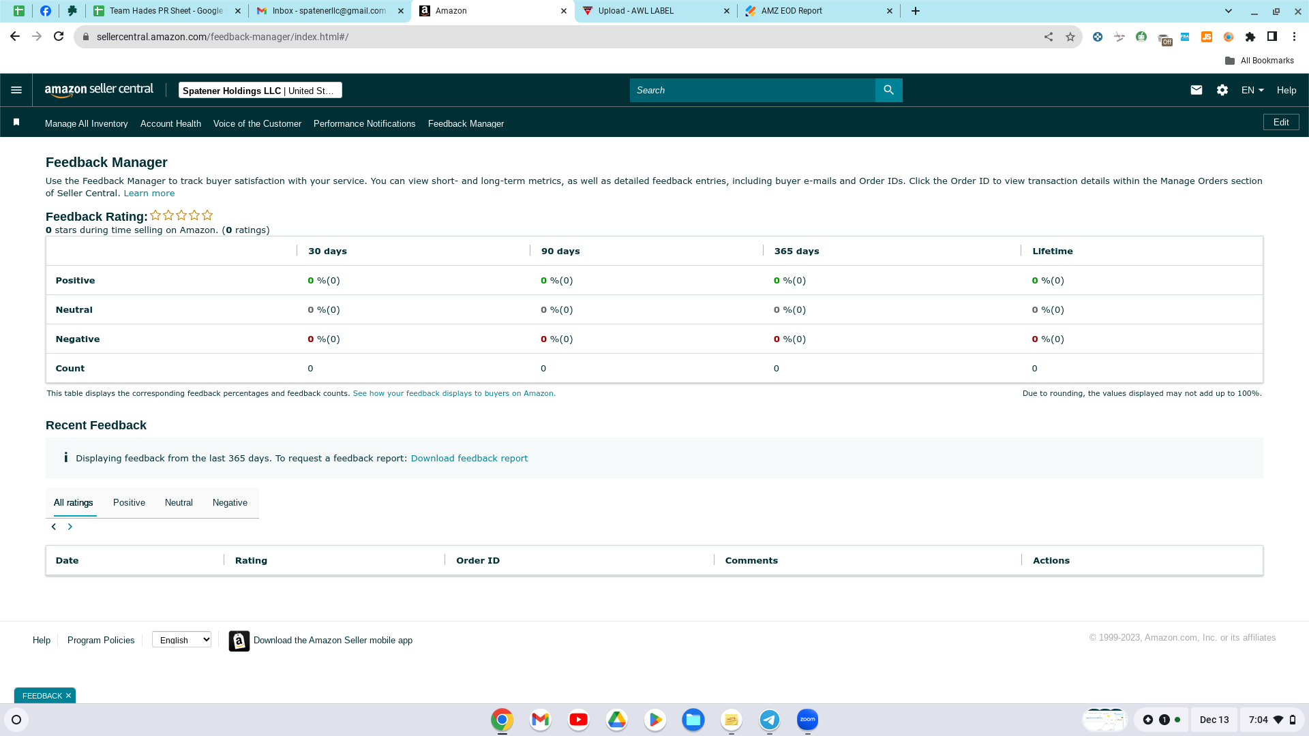Image resolution: width=1309 pixels, height=736 pixels.
Task: Open Google Drive from the shelf
Action: tap(616, 720)
